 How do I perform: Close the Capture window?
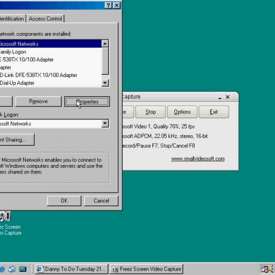pos(228,97)
